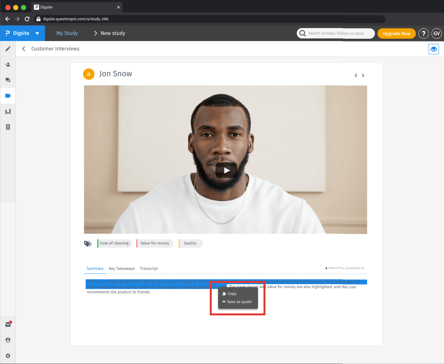Viewport: 444px width, 364px height.
Task: Play the Jon Snow interview video
Action: 226,170
